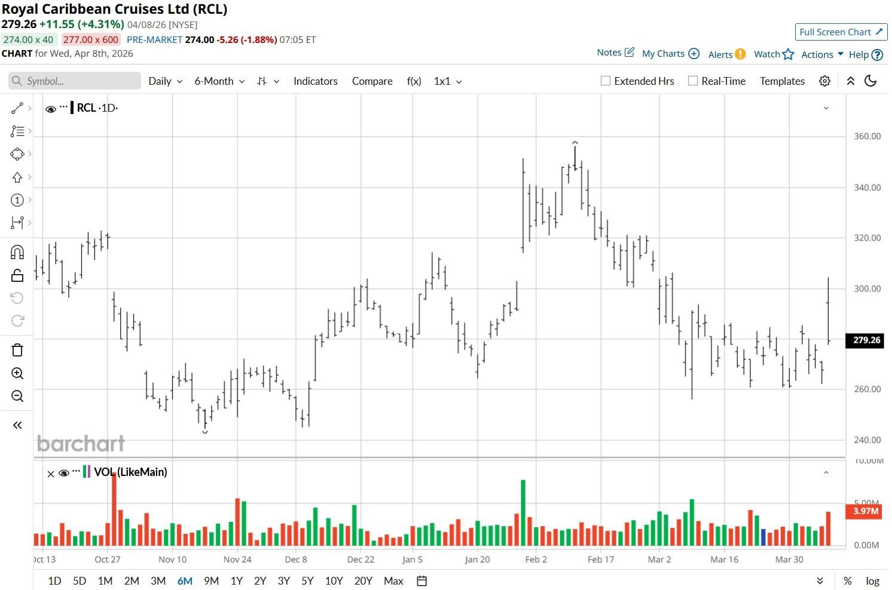Expand the volume pane chevron
The image size is (892, 590).
pyautogui.click(x=826, y=472)
